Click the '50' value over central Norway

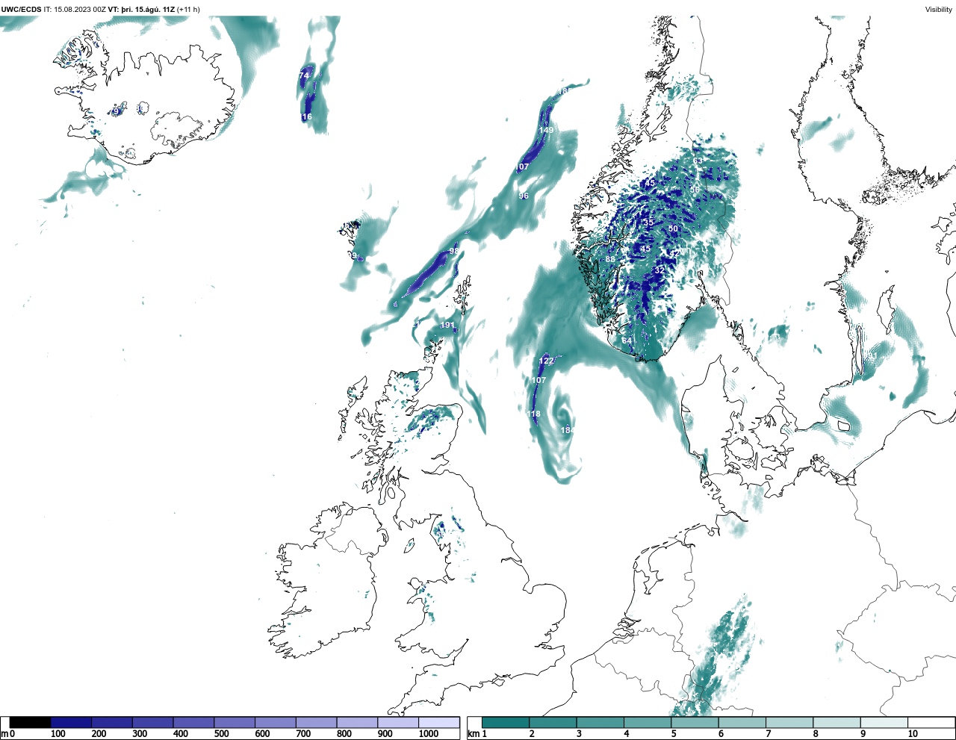tap(673, 229)
